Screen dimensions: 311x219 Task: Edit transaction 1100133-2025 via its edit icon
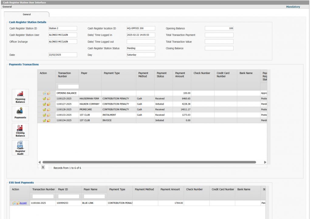pos(44,115)
